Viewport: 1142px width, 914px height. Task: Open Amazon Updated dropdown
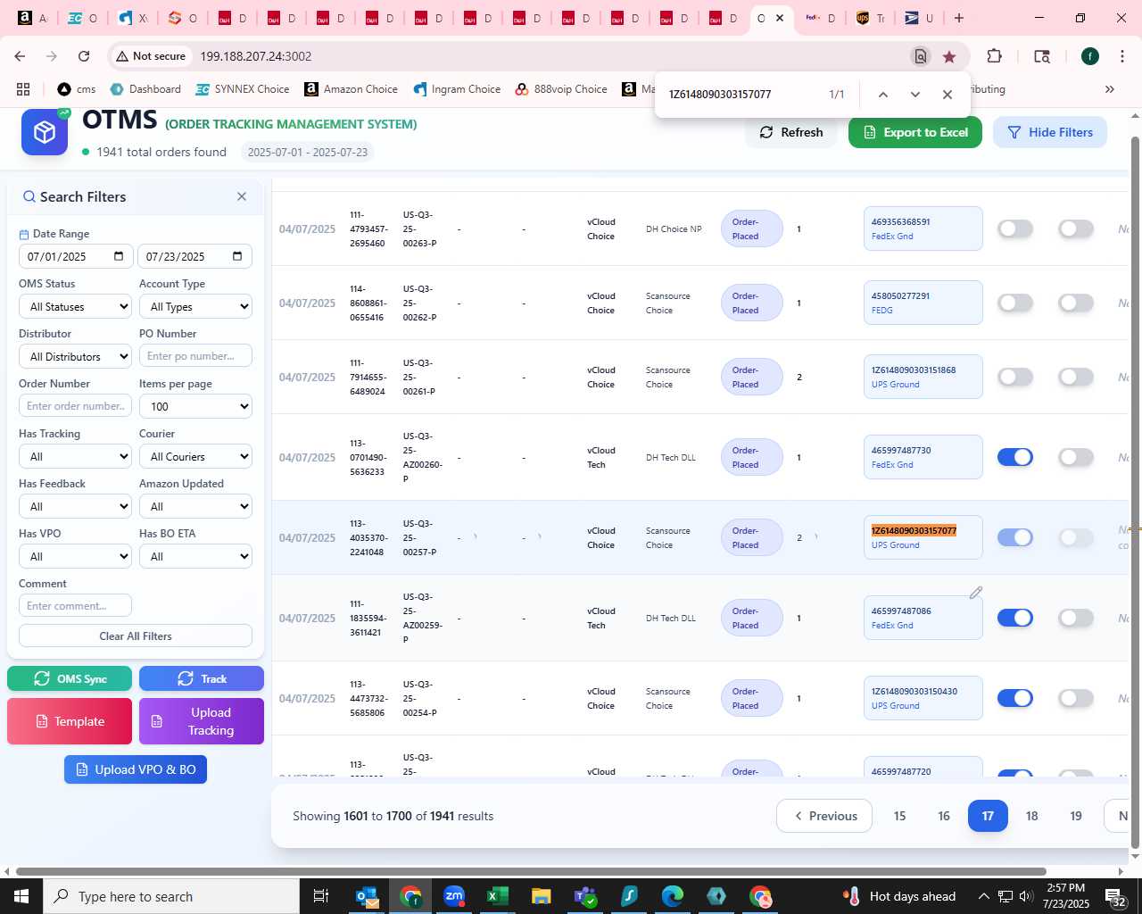click(x=195, y=506)
